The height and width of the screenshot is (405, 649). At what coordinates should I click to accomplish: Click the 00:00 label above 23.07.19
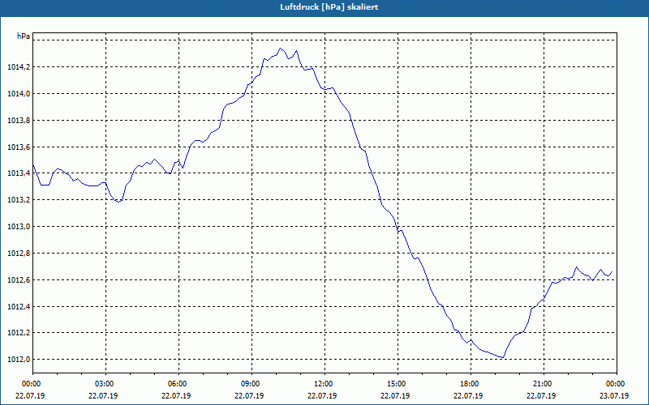[x=617, y=384]
